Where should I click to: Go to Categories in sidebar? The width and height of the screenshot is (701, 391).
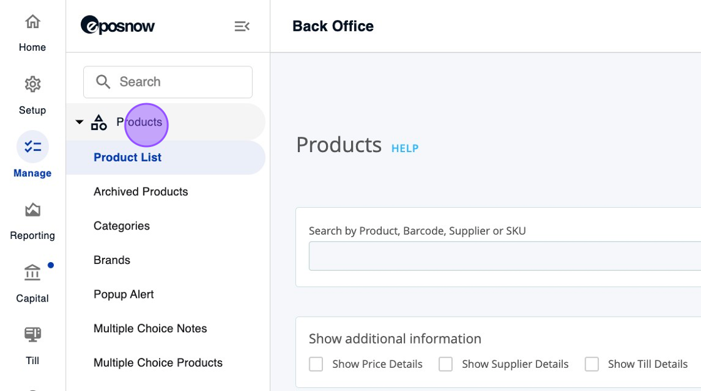(x=121, y=226)
